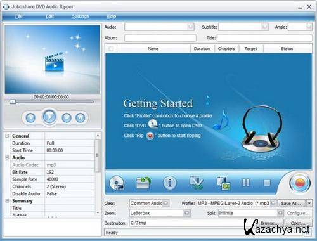Collapse the Summary property group
The width and height of the screenshot is (317, 241).
pyautogui.click(x=7, y=201)
